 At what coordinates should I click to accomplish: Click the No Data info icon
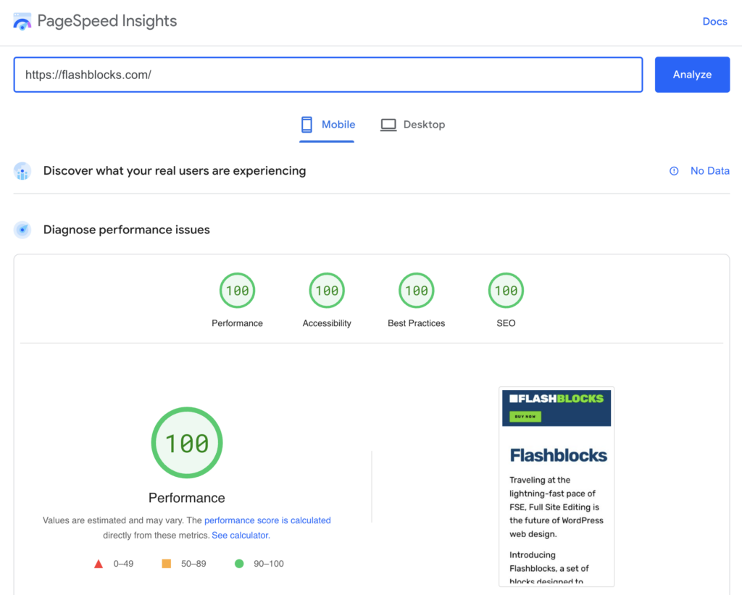[674, 171]
